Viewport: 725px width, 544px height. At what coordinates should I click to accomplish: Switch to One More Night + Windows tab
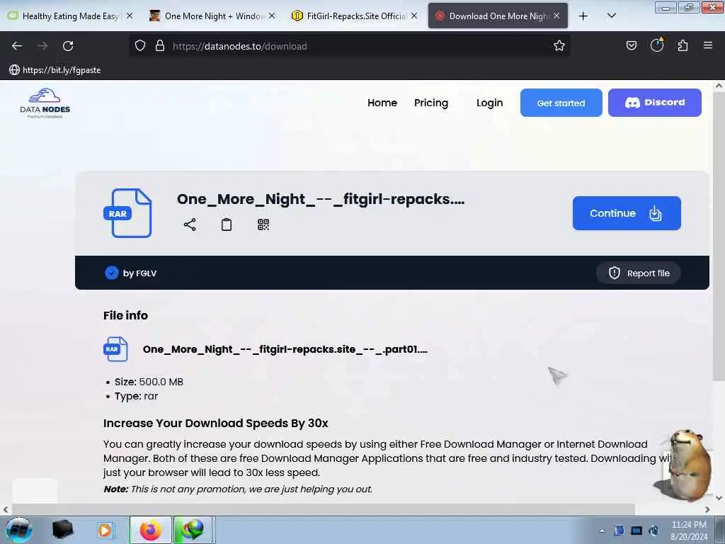pyautogui.click(x=212, y=16)
